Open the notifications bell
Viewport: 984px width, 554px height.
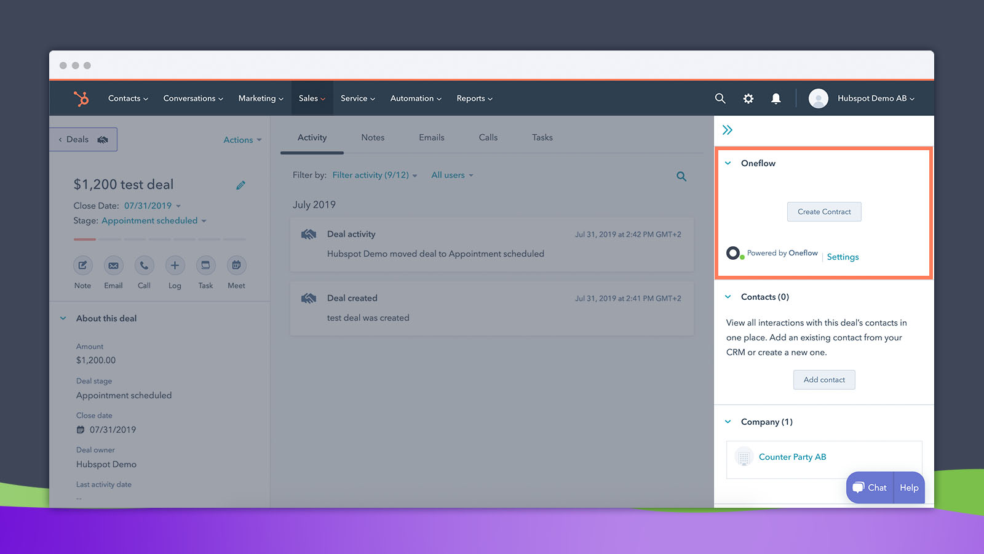tap(776, 98)
